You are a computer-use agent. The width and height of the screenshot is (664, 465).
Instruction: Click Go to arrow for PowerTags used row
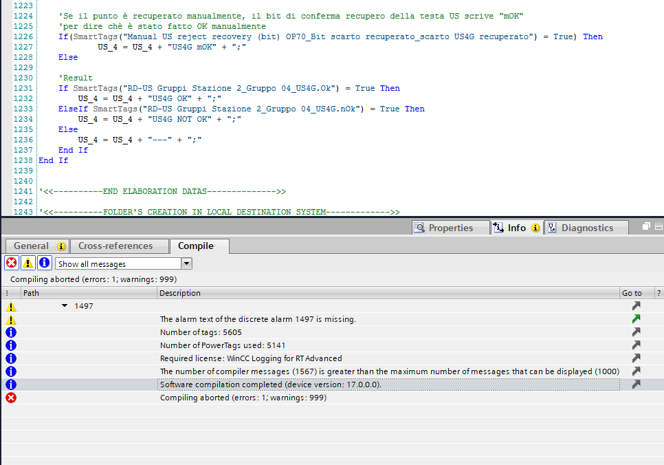(636, 345)
